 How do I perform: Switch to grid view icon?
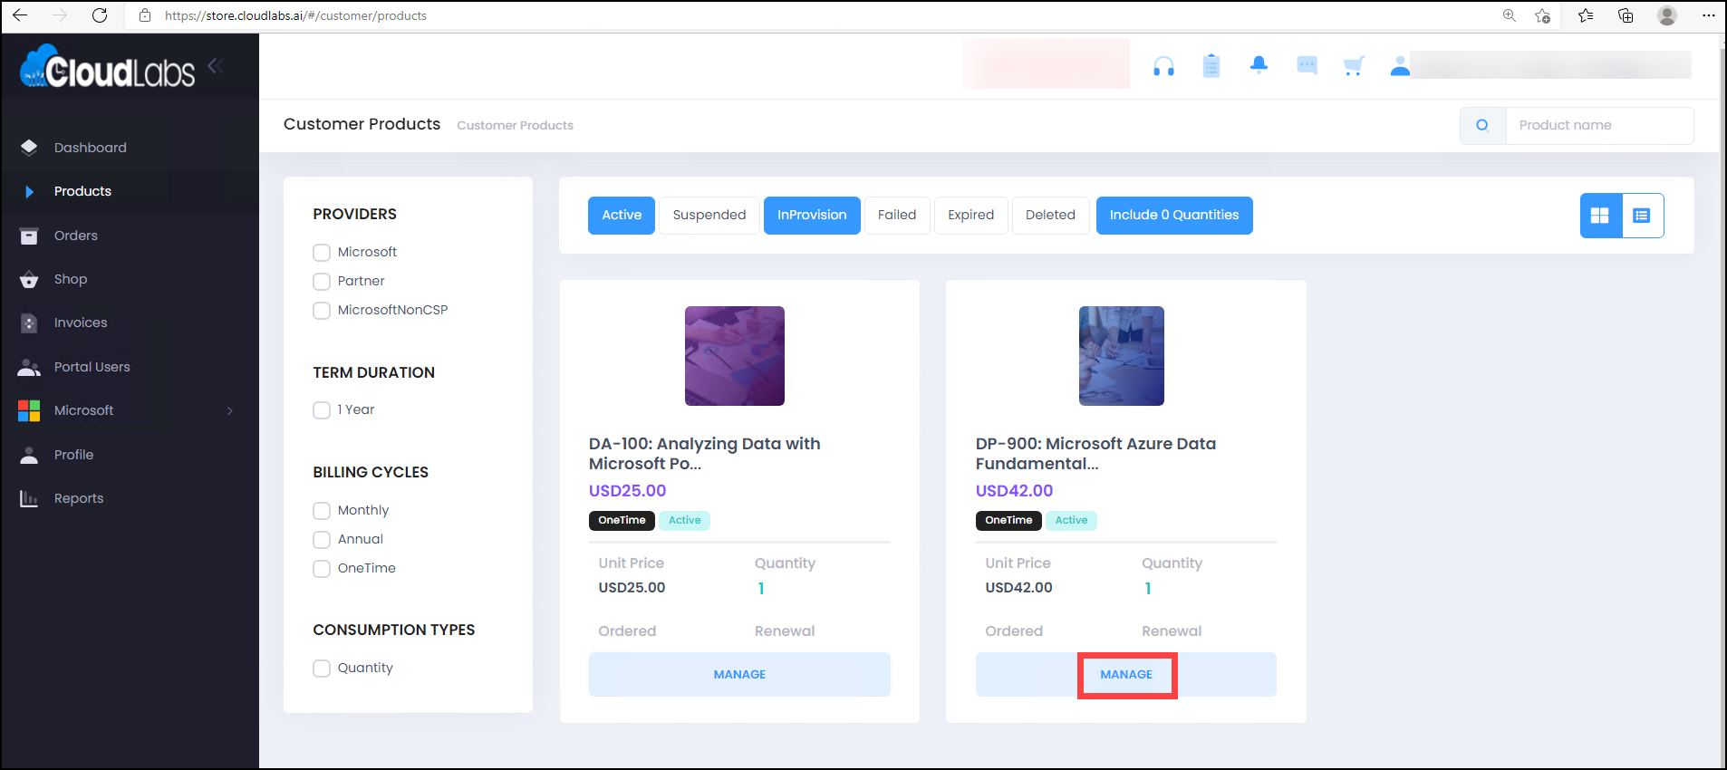[x=1600, y=216]
